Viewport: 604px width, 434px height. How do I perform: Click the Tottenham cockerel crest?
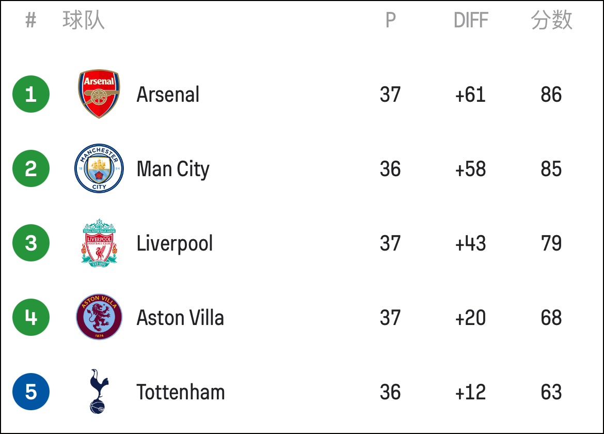point(99,392)
